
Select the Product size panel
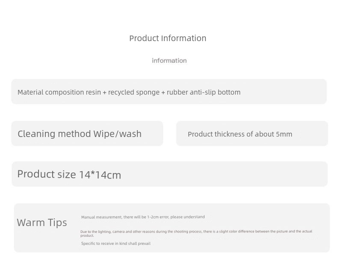(x=170, y=174)
